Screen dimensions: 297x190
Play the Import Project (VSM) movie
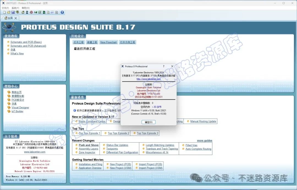coord(151,168)
